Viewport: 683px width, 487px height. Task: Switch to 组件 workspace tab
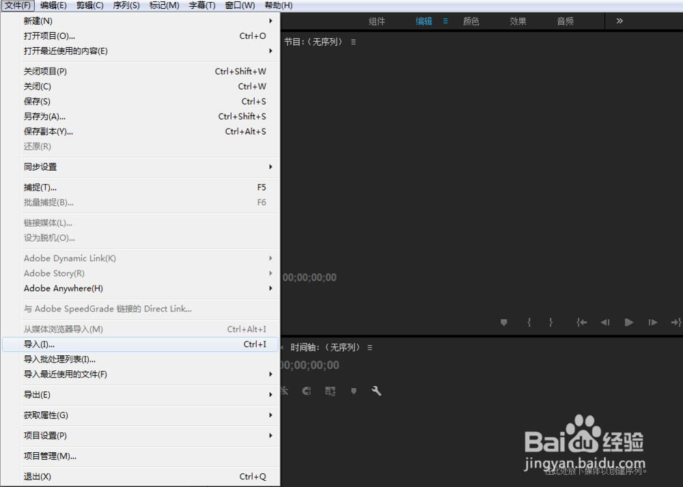(x=377, y=21)
